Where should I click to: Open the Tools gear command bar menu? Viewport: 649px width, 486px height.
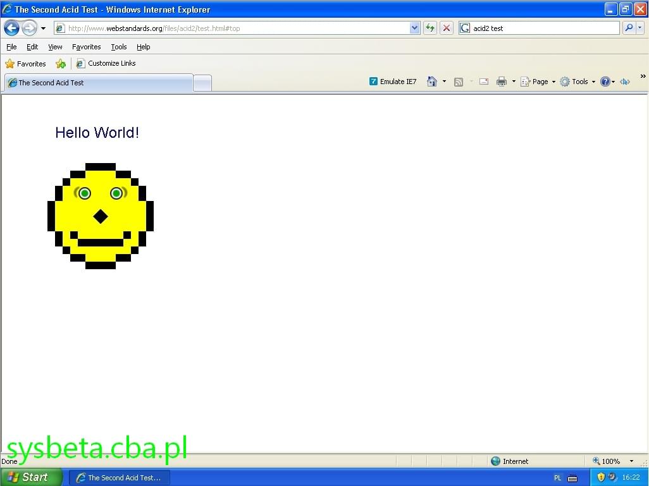(578, 82)
